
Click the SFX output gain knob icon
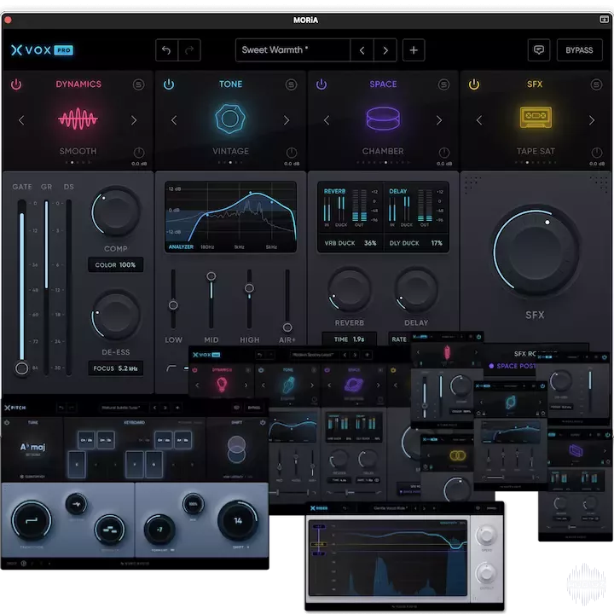(597, 153)
